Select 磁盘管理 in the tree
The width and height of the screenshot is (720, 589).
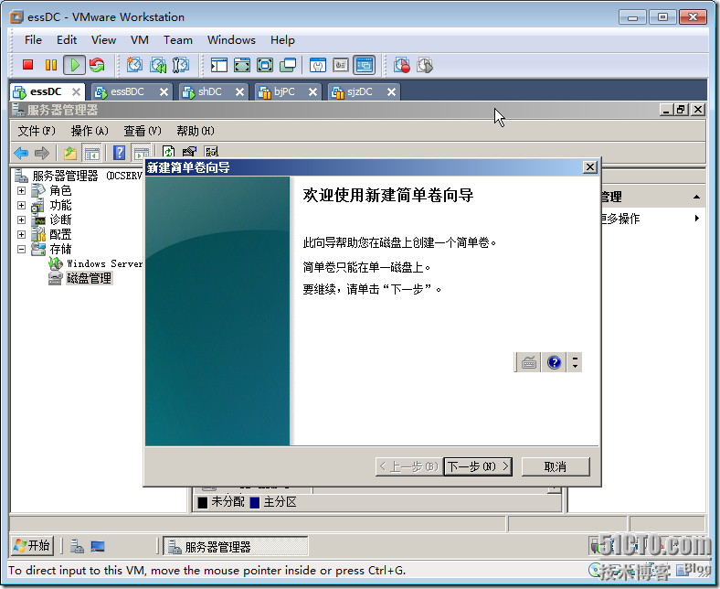tap(89, 278)
